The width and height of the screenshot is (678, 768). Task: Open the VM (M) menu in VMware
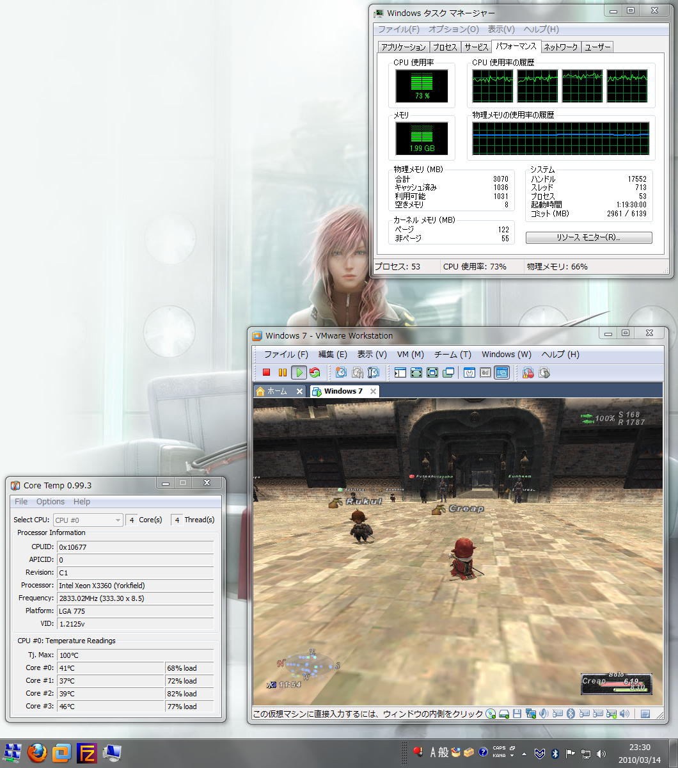coord(410,355)
